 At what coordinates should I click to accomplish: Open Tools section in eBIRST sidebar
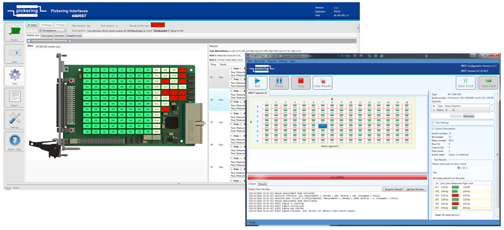tap(14, 54)
